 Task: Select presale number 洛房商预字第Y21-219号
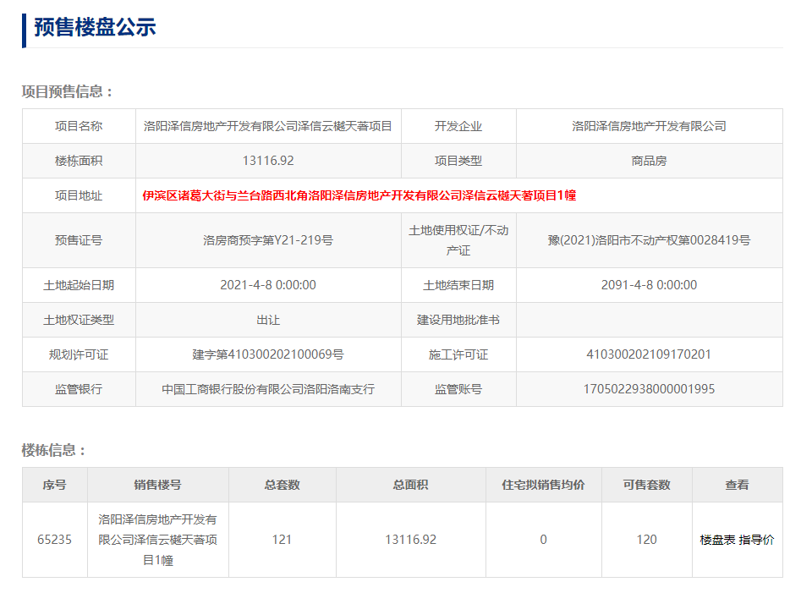click(268, 240)
